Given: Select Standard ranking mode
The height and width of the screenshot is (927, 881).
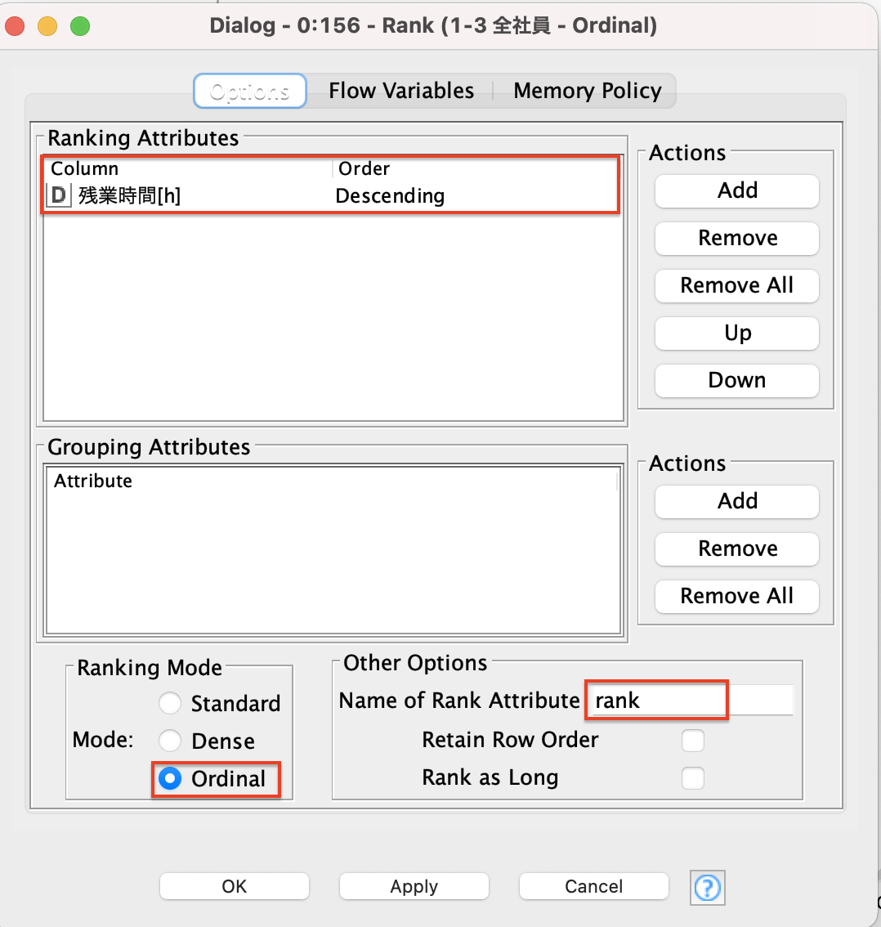Looking at the screenshot, I should pyautogui.click(x=170, y=703).
